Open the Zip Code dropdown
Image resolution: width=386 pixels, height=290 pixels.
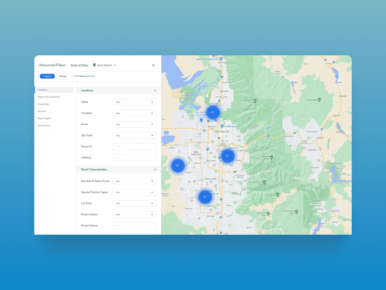pos(135,135)
